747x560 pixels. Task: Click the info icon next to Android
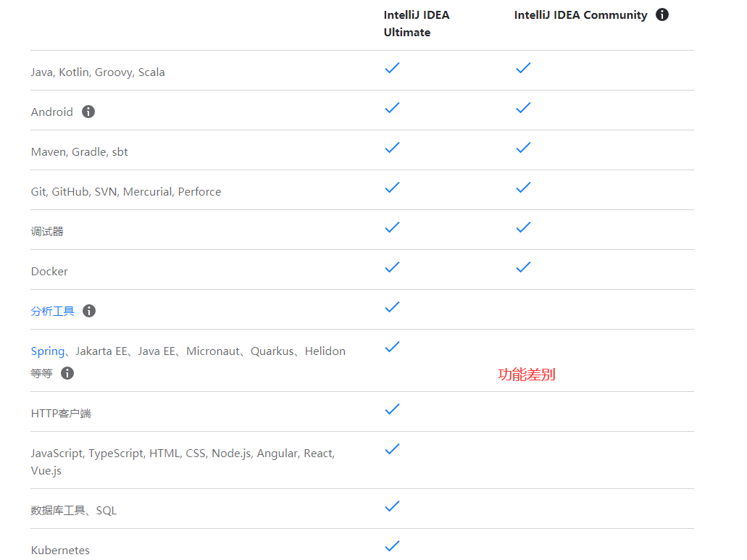tap(88, 112)
